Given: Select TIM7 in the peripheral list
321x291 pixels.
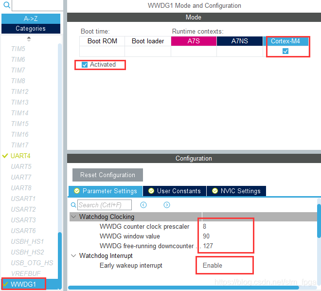Looking at the screenshot, I should click(18, 70).
